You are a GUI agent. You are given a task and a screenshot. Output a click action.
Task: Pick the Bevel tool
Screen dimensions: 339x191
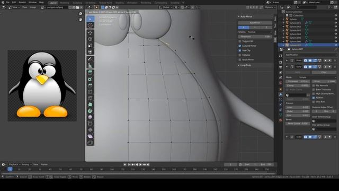90,85
